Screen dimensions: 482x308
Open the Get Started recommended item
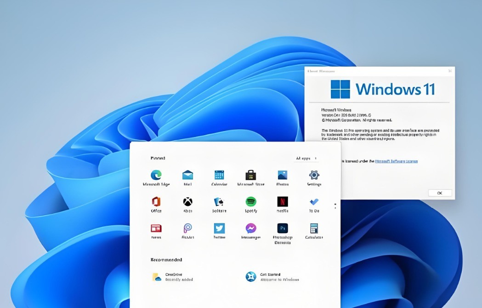click(272, 277)
